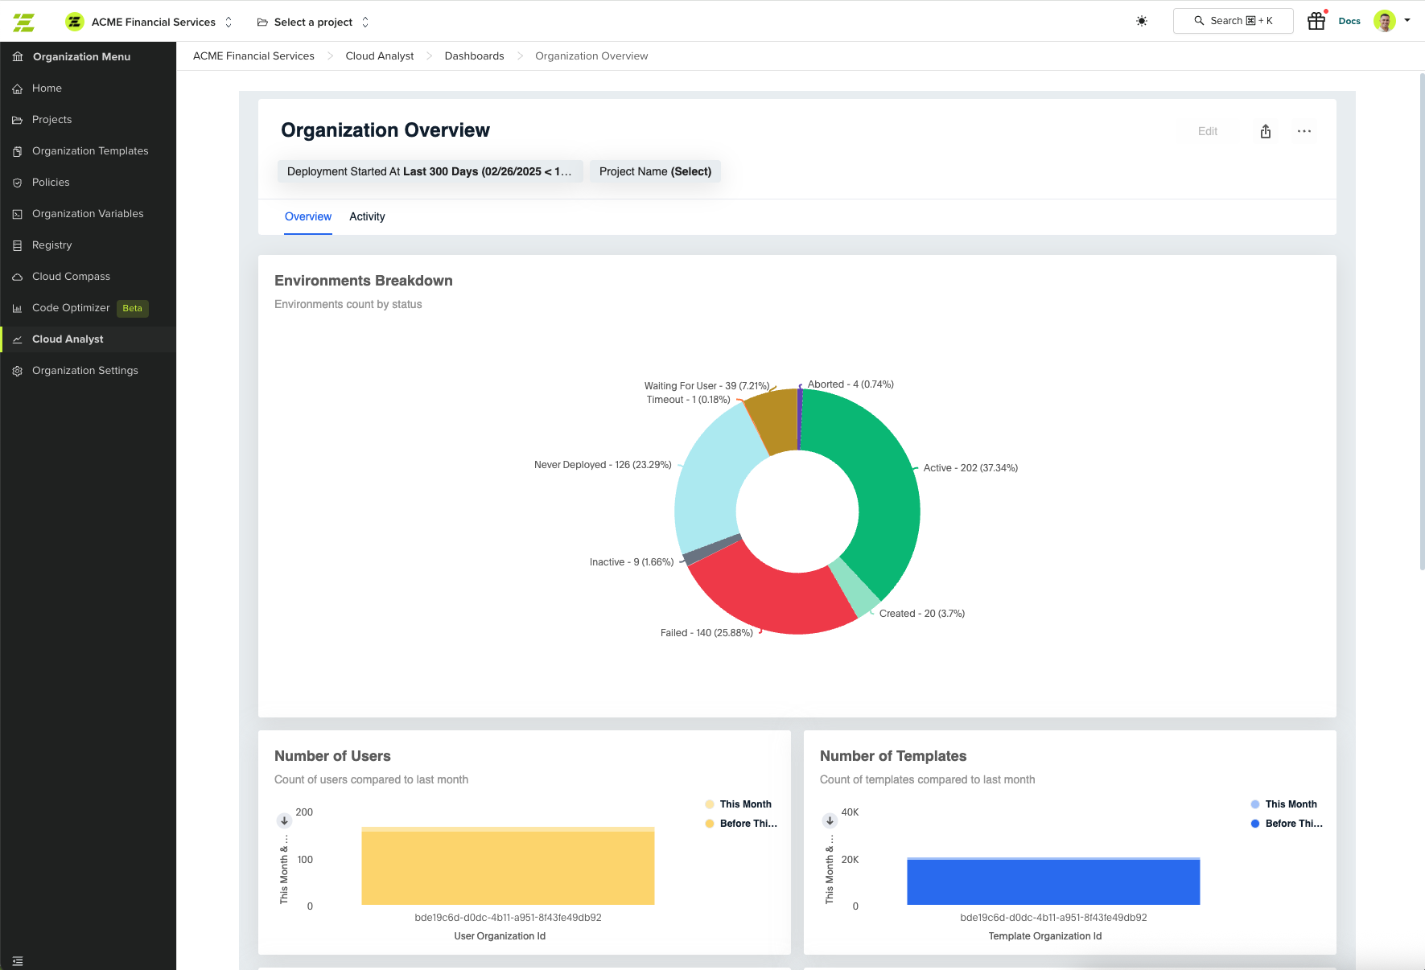Image resolution: width=1425 pixels, height=970 pixels.
Task: Click the Search input box
Action: pyautogui.click(x=1233, y=21)
